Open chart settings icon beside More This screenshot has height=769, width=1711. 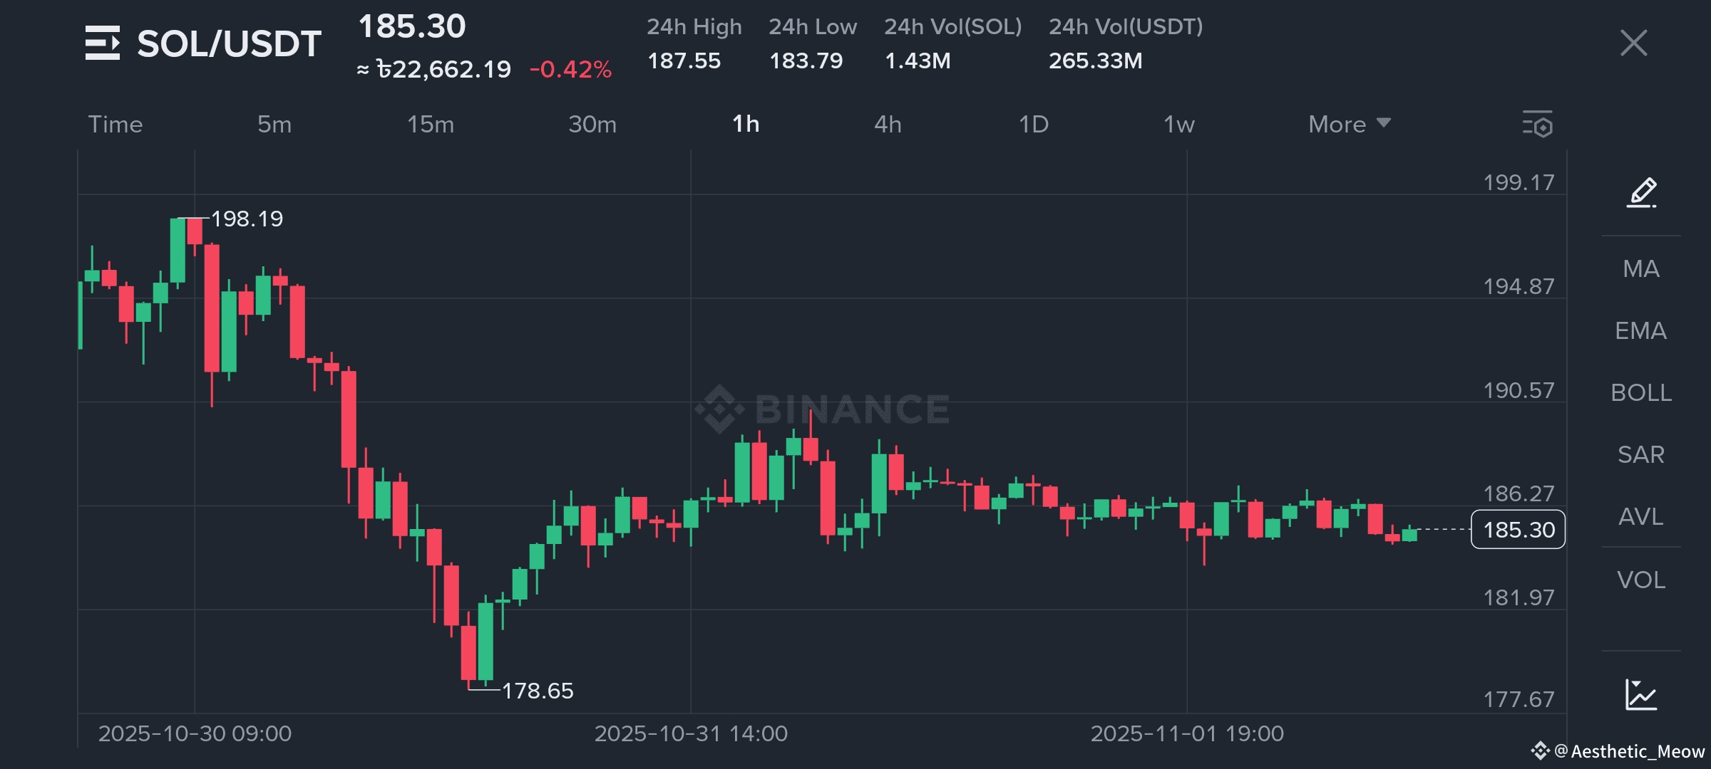1538,125
